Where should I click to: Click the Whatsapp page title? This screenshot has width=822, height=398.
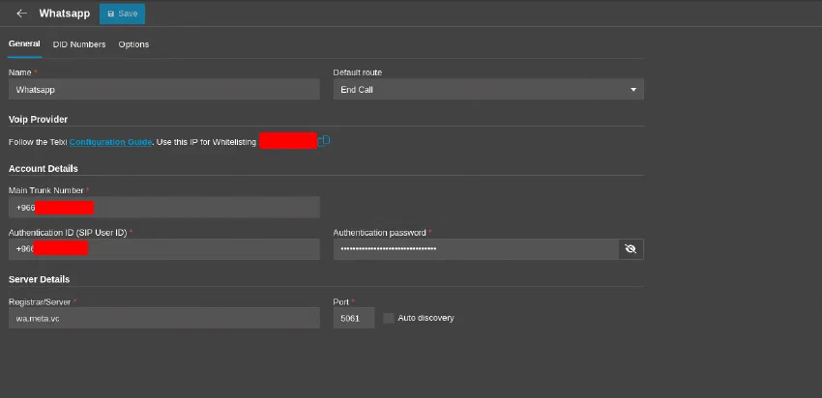65,14
